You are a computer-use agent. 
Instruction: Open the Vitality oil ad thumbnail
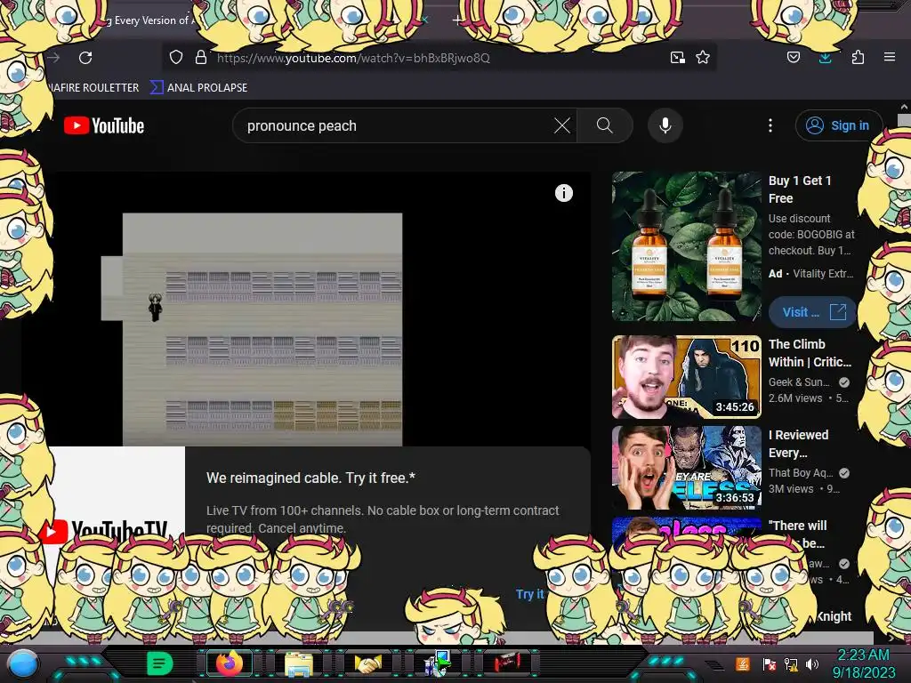[x=686, y=246]
